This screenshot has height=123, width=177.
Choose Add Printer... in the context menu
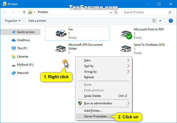(x=104, y=111)
